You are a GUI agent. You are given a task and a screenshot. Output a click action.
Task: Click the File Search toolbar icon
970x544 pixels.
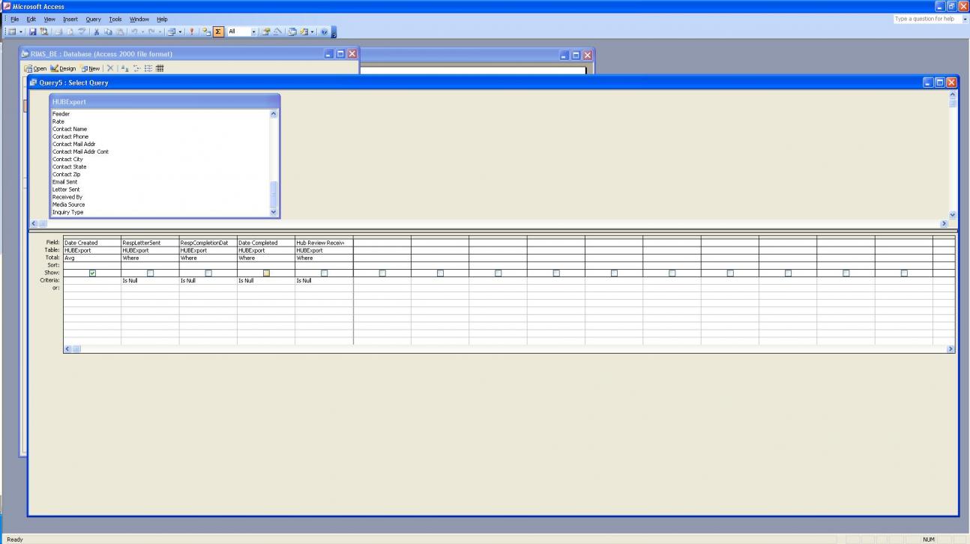tap(43, 32)
